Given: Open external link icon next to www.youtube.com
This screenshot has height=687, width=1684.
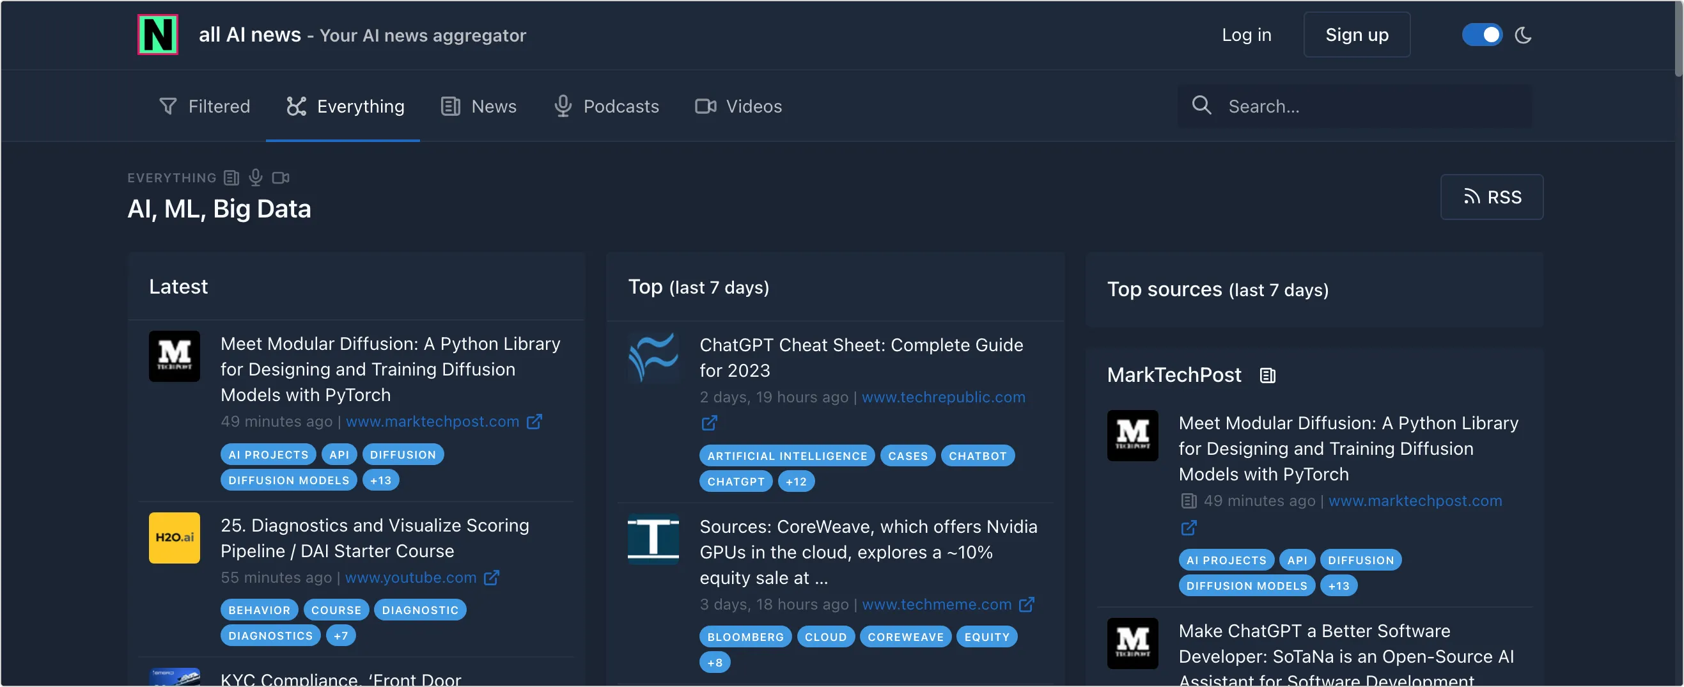Looking at the screenshot, I should [492, 578].
